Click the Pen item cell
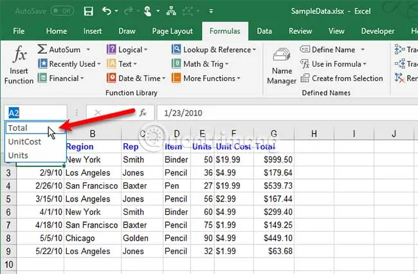This screenshot has height=274, width=418. [177, 185]
